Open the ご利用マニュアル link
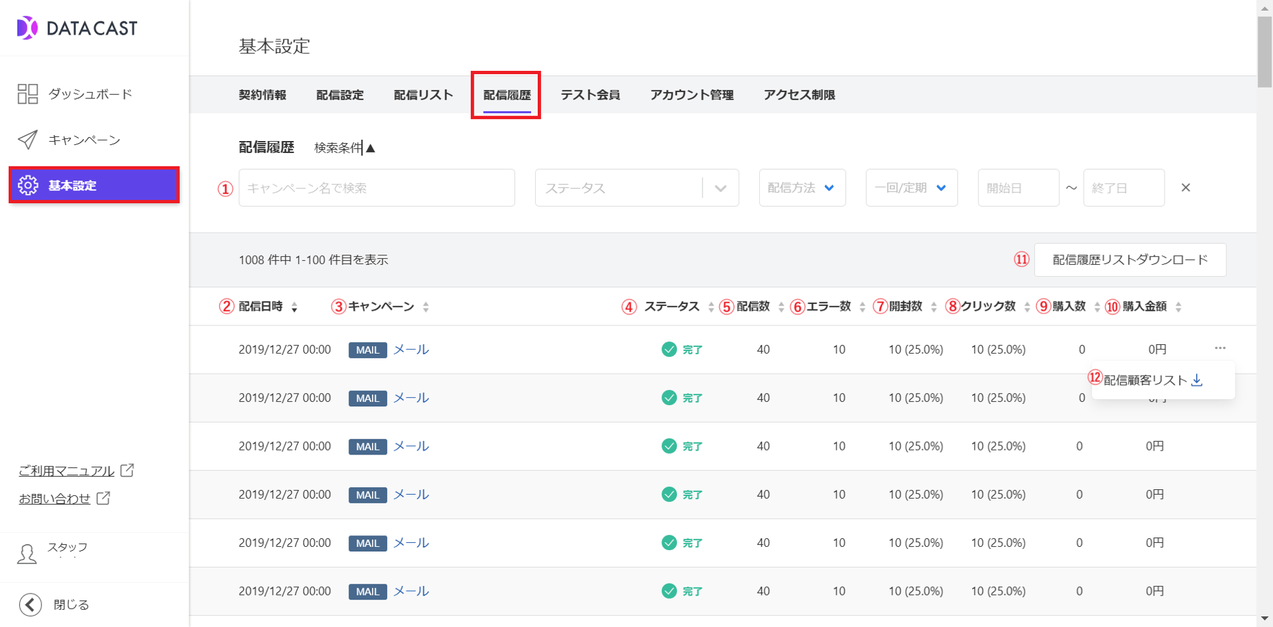The image size is (1273, 627). point(66,471)
